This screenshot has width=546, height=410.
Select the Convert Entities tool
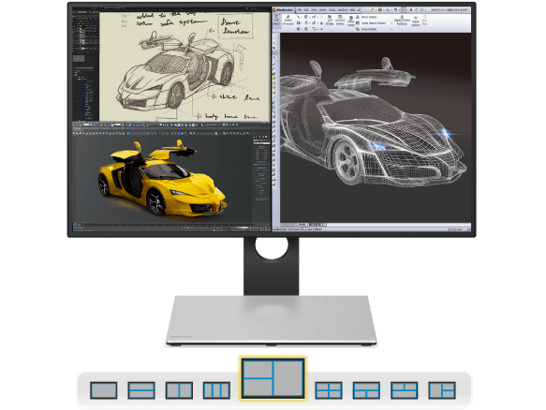coord(340,21)
